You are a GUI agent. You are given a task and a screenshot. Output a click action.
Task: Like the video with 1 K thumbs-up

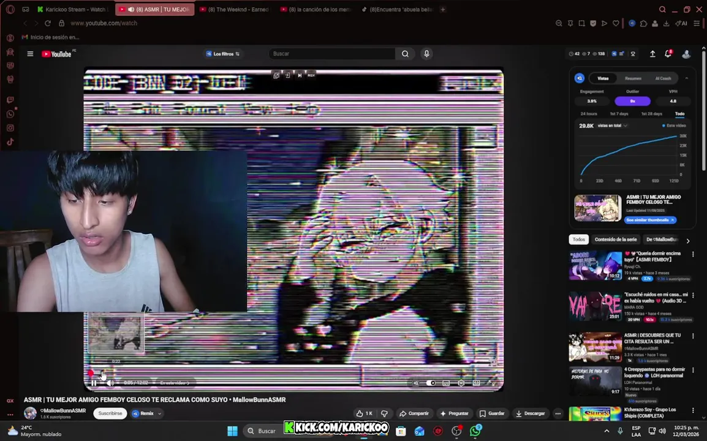coord(365,413)
